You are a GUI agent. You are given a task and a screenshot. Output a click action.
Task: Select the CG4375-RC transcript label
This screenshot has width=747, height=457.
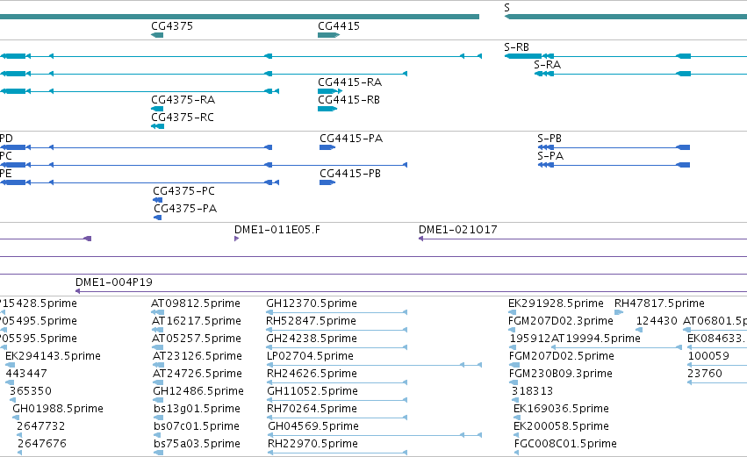pyautogui.click(x=183, y=118)
